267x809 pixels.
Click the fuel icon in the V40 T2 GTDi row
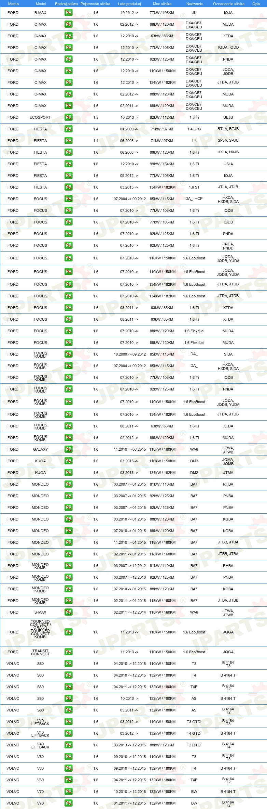pos(69,745)
